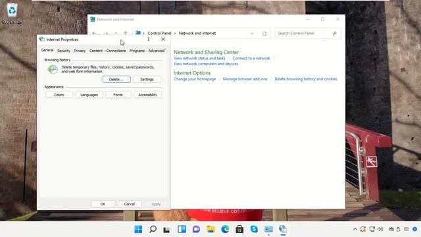Show hidden system tray icons
This screenshot has width=421, height=237.
click(x=355, y=229)
